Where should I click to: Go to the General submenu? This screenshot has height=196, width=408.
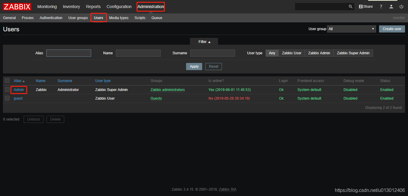[9, 18]
